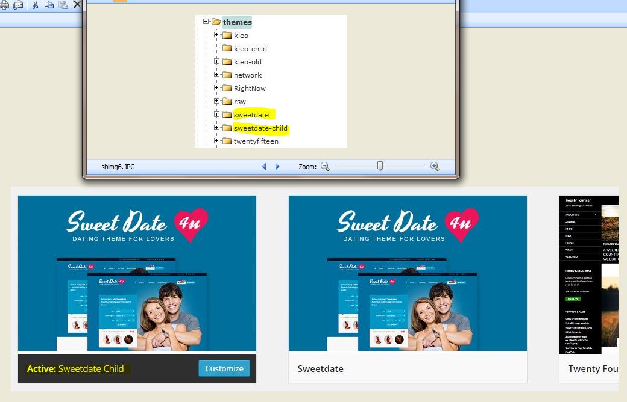Select the twentyfifteen folder
Image resolution: width=627 pixels, height=402 pixels.
(x=256, y=141)
